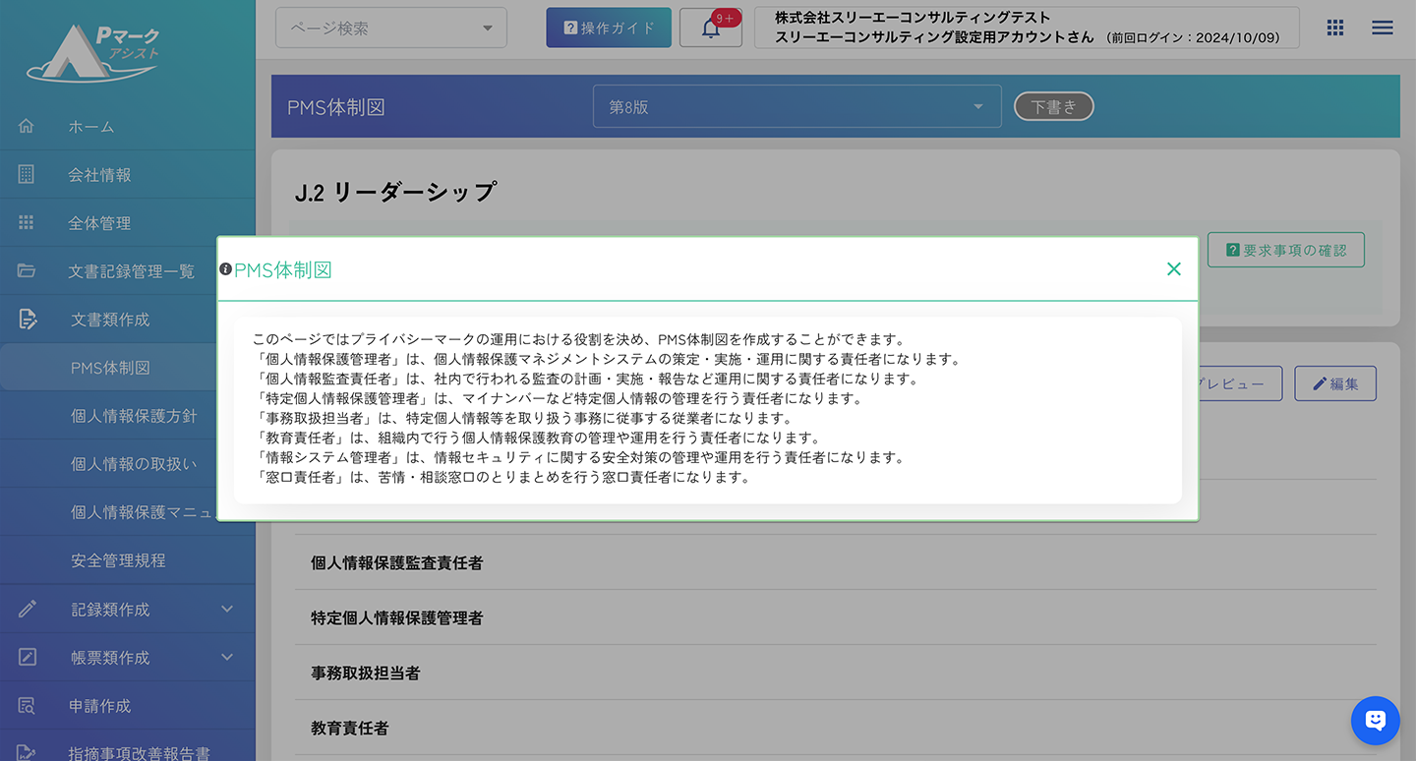Screen dimensions: 1416x761
Task: Open 文書記録管理一覧 from sidebar
Action: click(x=131, y=271)
